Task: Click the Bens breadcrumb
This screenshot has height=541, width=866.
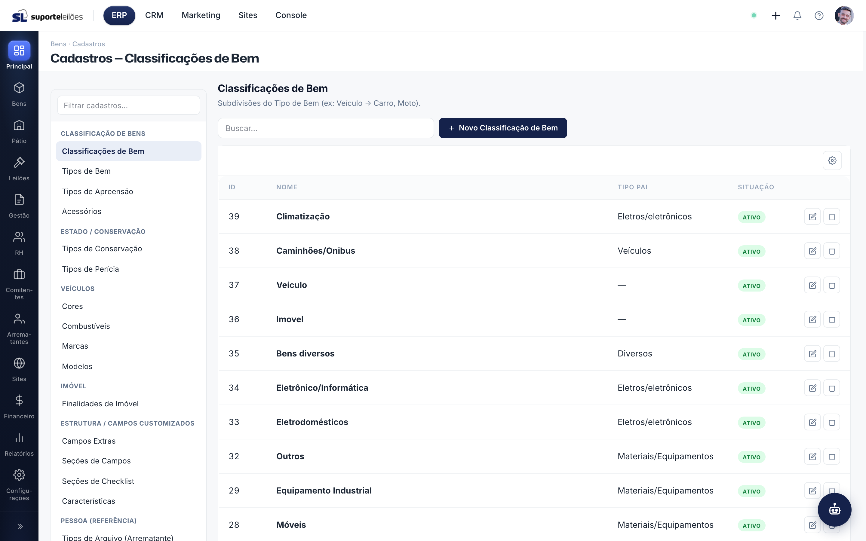Action: click(x=58, y=44)
